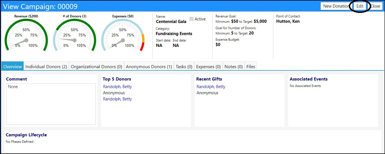This screenshot has width=385, height=154.
Task: Click the No Associated Events text
Action: (x=305, y=86)
